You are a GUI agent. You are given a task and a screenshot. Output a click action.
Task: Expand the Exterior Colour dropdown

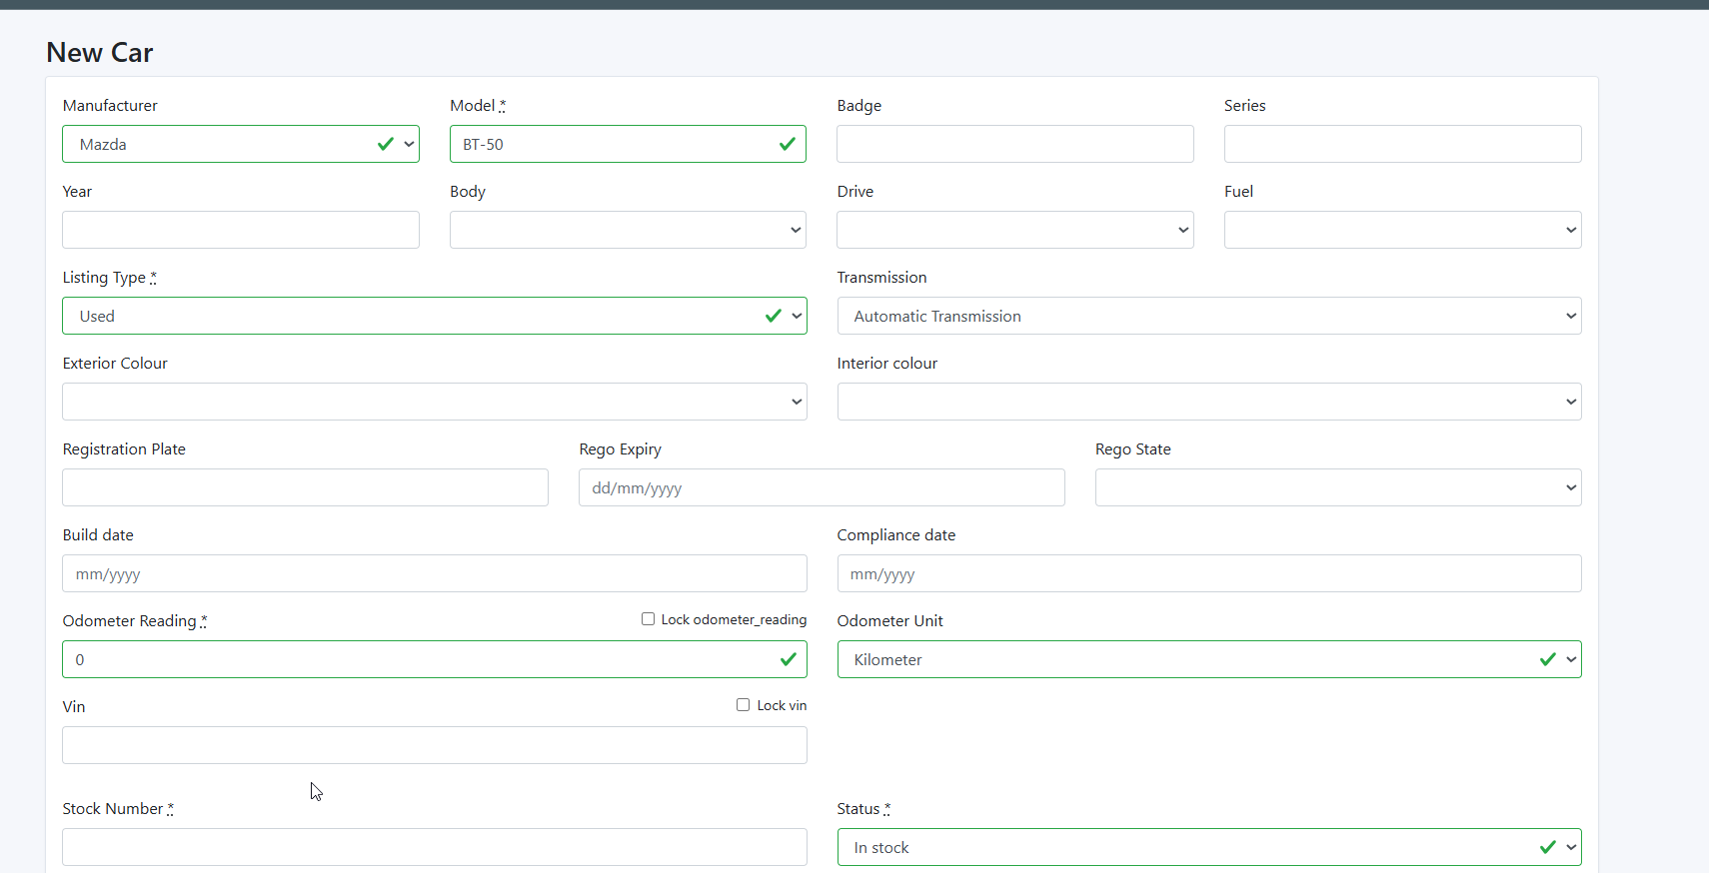(434, 402)
